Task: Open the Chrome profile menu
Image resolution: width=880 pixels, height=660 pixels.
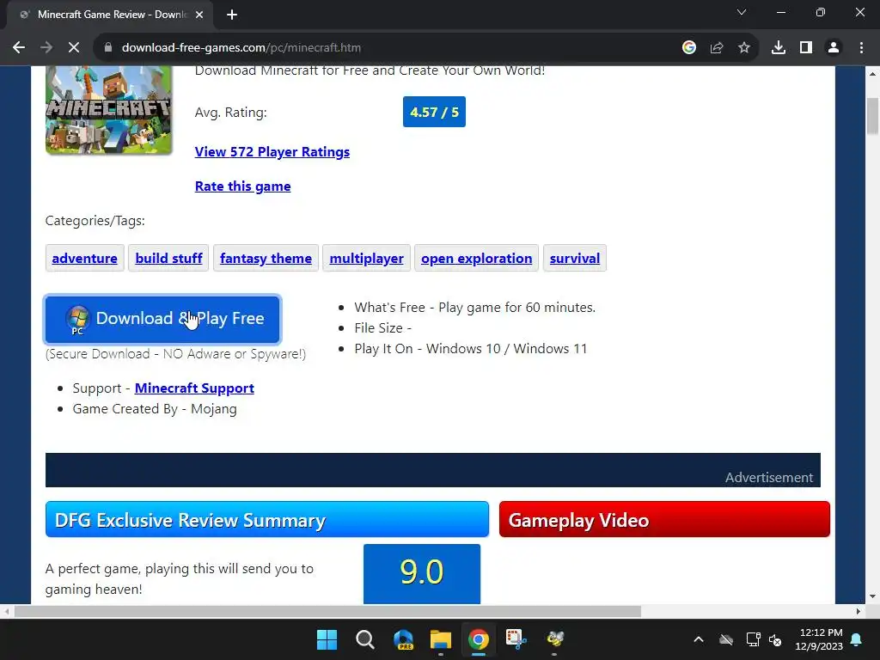Action: coord(834,48)
